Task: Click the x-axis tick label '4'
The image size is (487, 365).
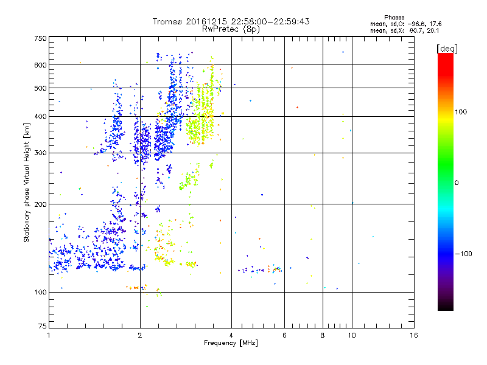Action: [x=231, y=335]
